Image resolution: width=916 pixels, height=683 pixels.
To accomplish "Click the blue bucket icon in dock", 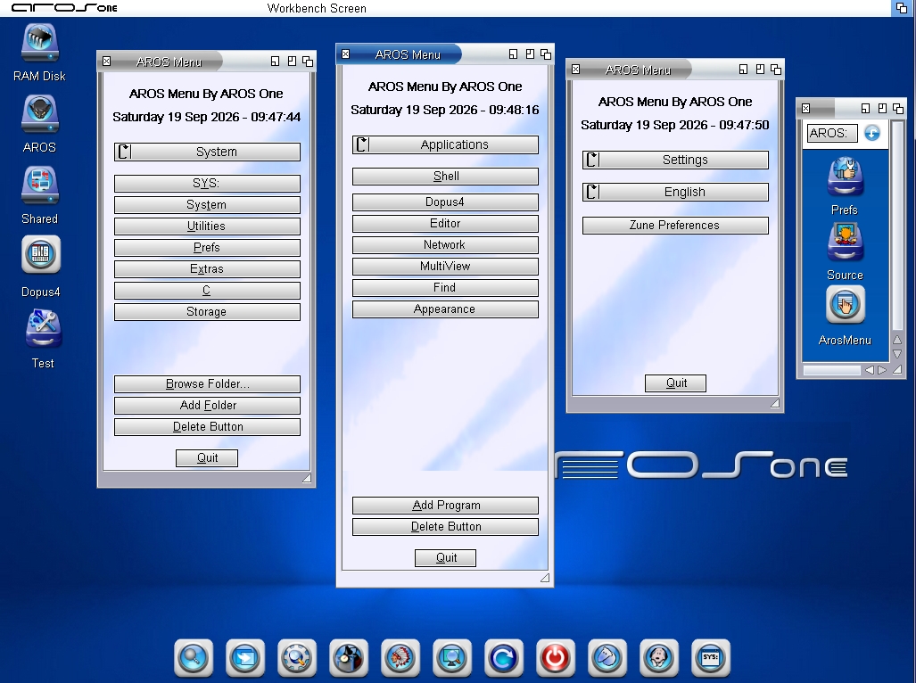I will (607, 657).
